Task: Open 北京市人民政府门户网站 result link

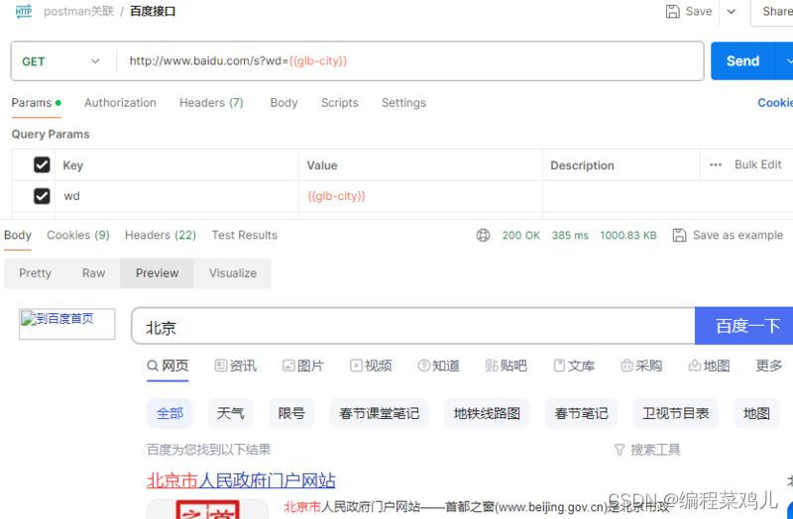Action: 241,480
